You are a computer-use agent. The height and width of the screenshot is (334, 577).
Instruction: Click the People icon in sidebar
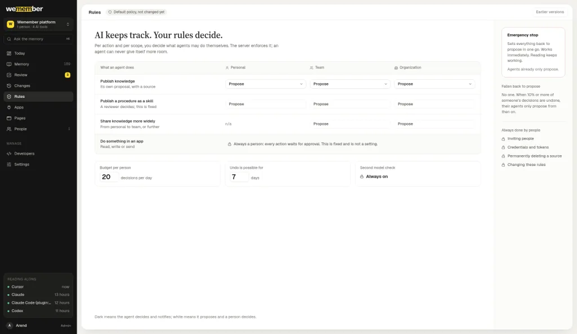pyautogui.click(x=9, y=129)
